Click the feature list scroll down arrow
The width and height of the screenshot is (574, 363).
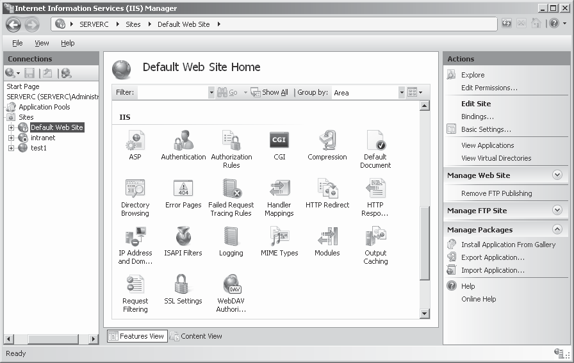point(425,313)
